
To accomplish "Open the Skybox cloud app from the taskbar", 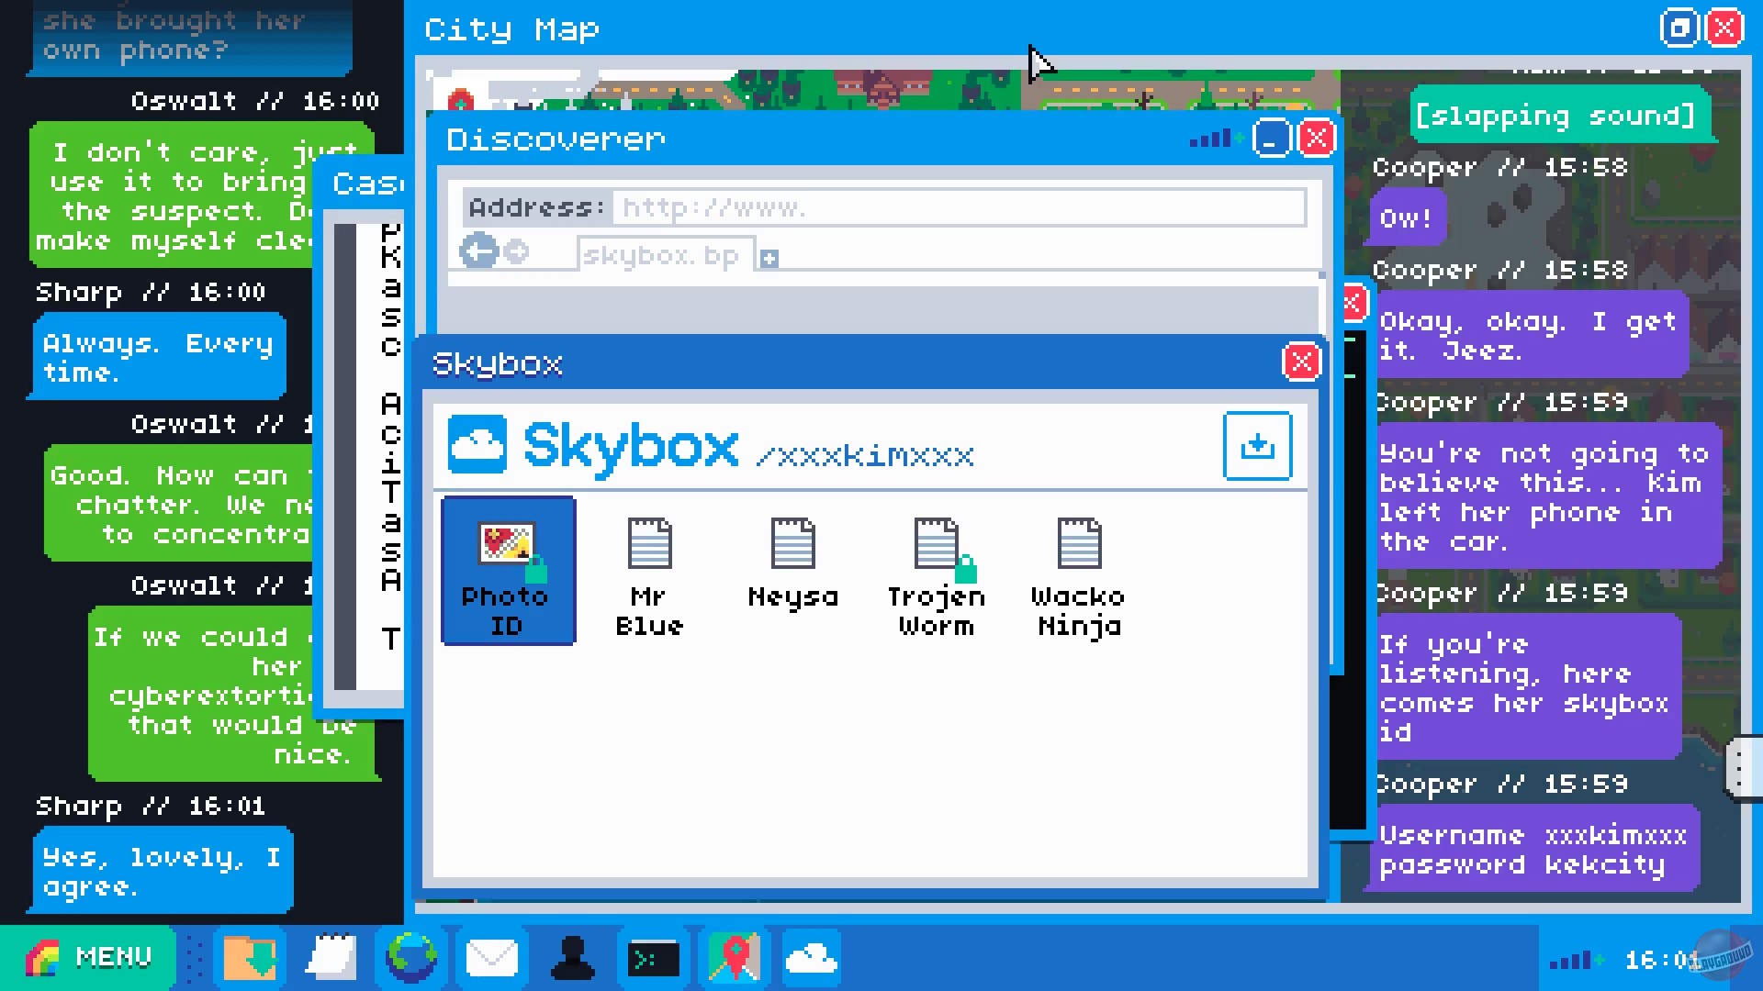I will 812,957.
